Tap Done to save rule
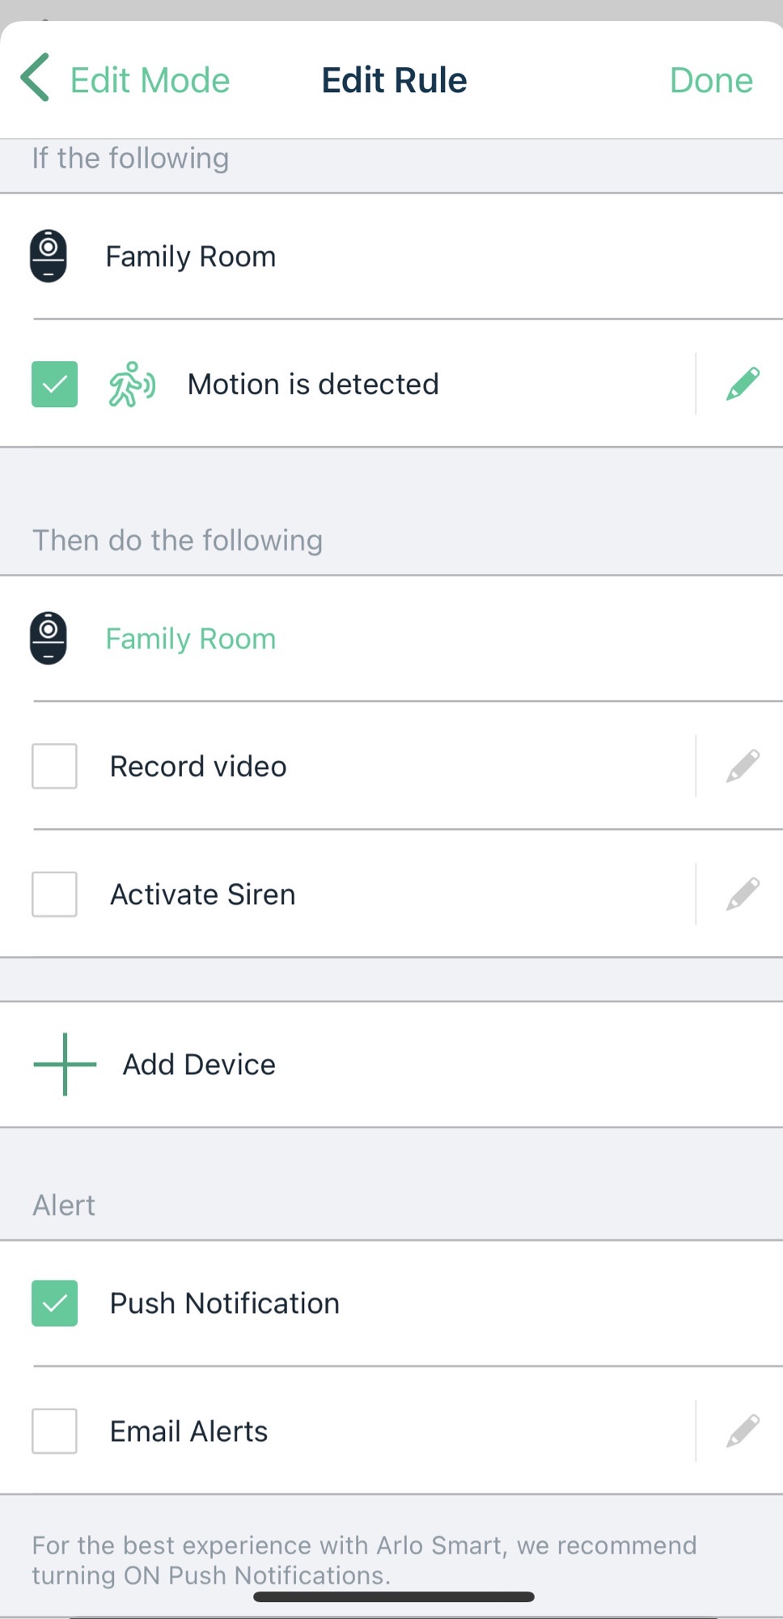Viewport: 783px width, 1619px height. (710, 80)
